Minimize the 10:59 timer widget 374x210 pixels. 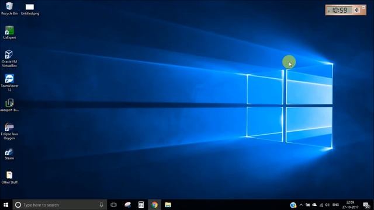point(363,8)
